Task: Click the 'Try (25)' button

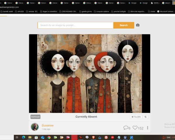Action: pos(136,117)
